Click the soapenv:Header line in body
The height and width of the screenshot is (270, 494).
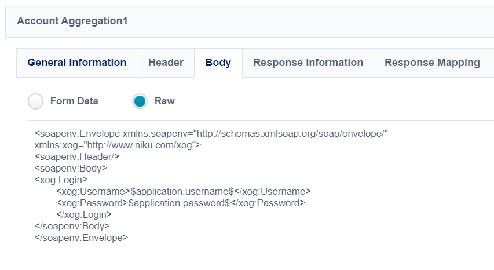coord(77,157)
